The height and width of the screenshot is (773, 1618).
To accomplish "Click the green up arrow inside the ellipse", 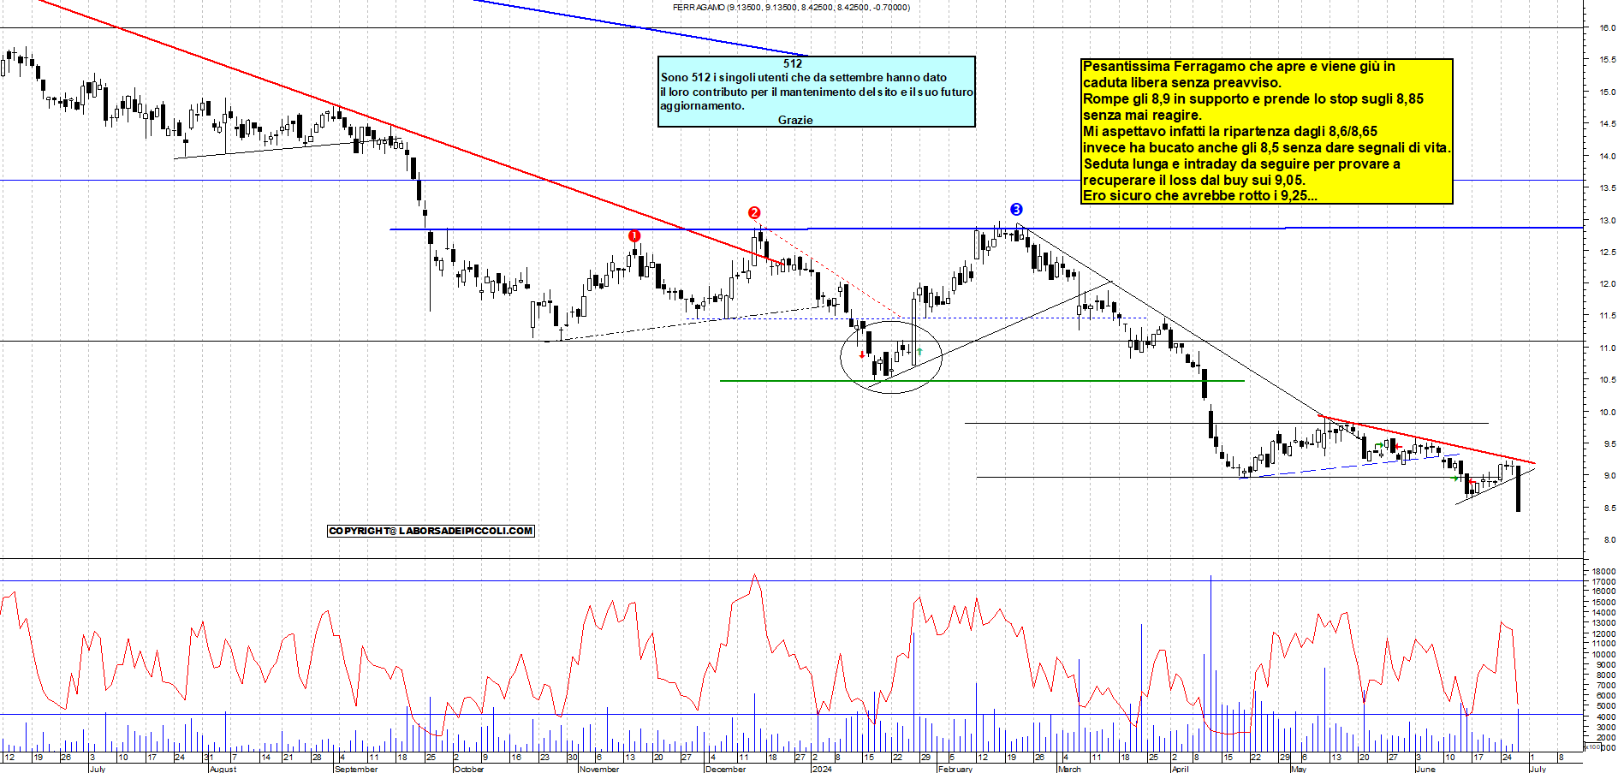I will [919, 351].
